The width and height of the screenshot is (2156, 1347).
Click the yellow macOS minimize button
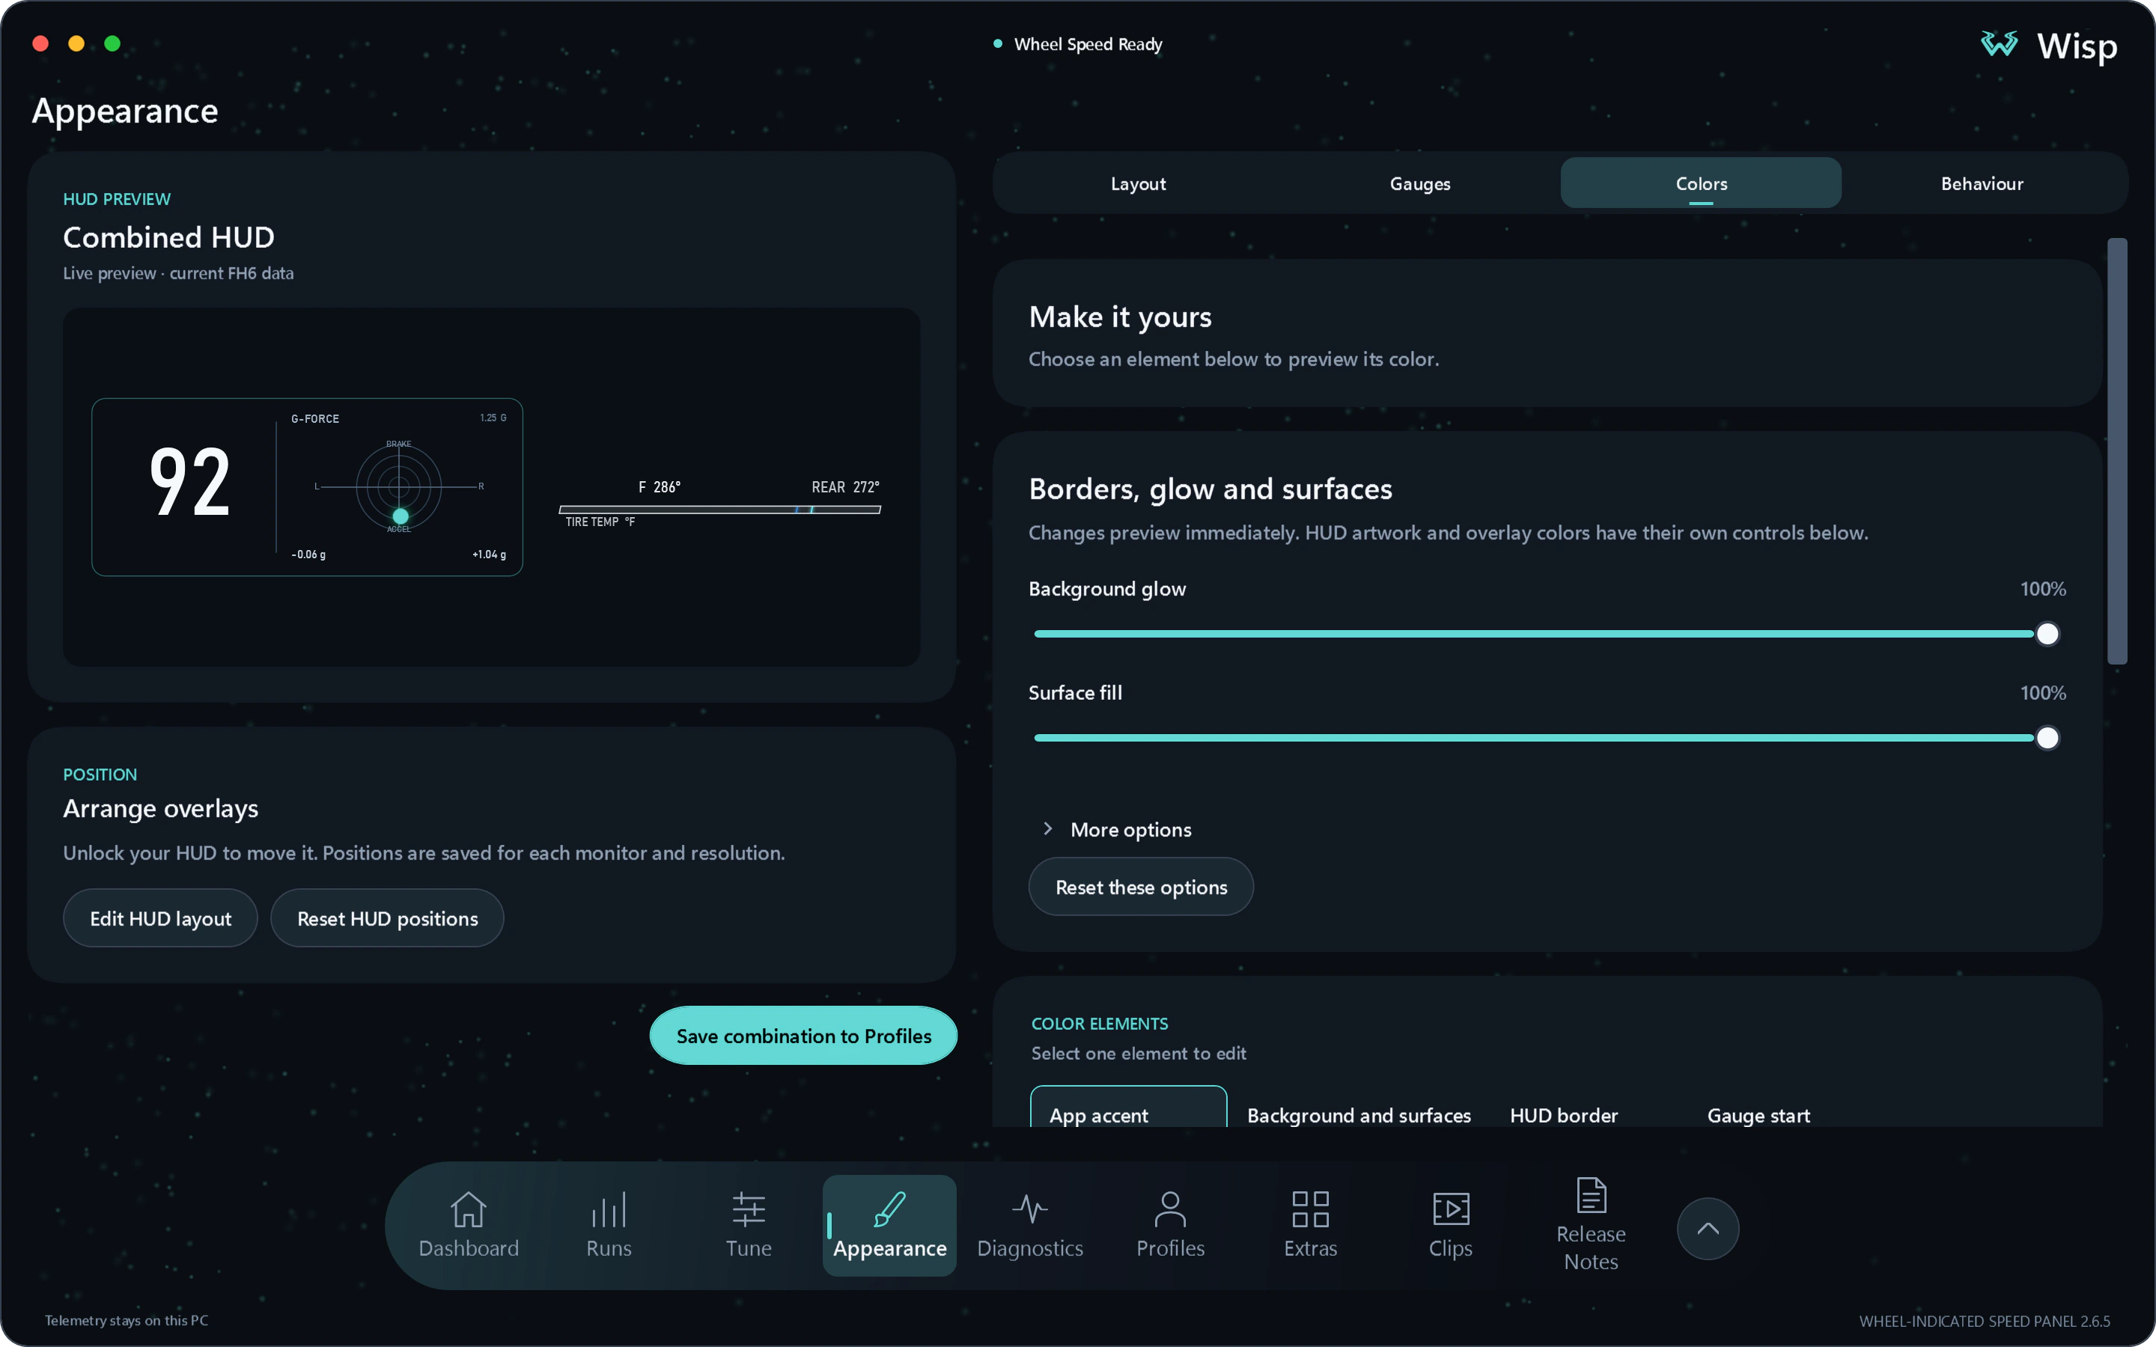pos(76,43)
